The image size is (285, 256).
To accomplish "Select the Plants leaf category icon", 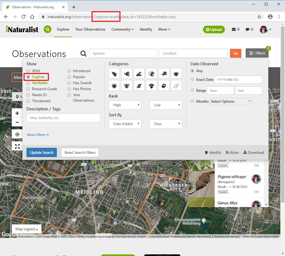I will click(139, 86).
